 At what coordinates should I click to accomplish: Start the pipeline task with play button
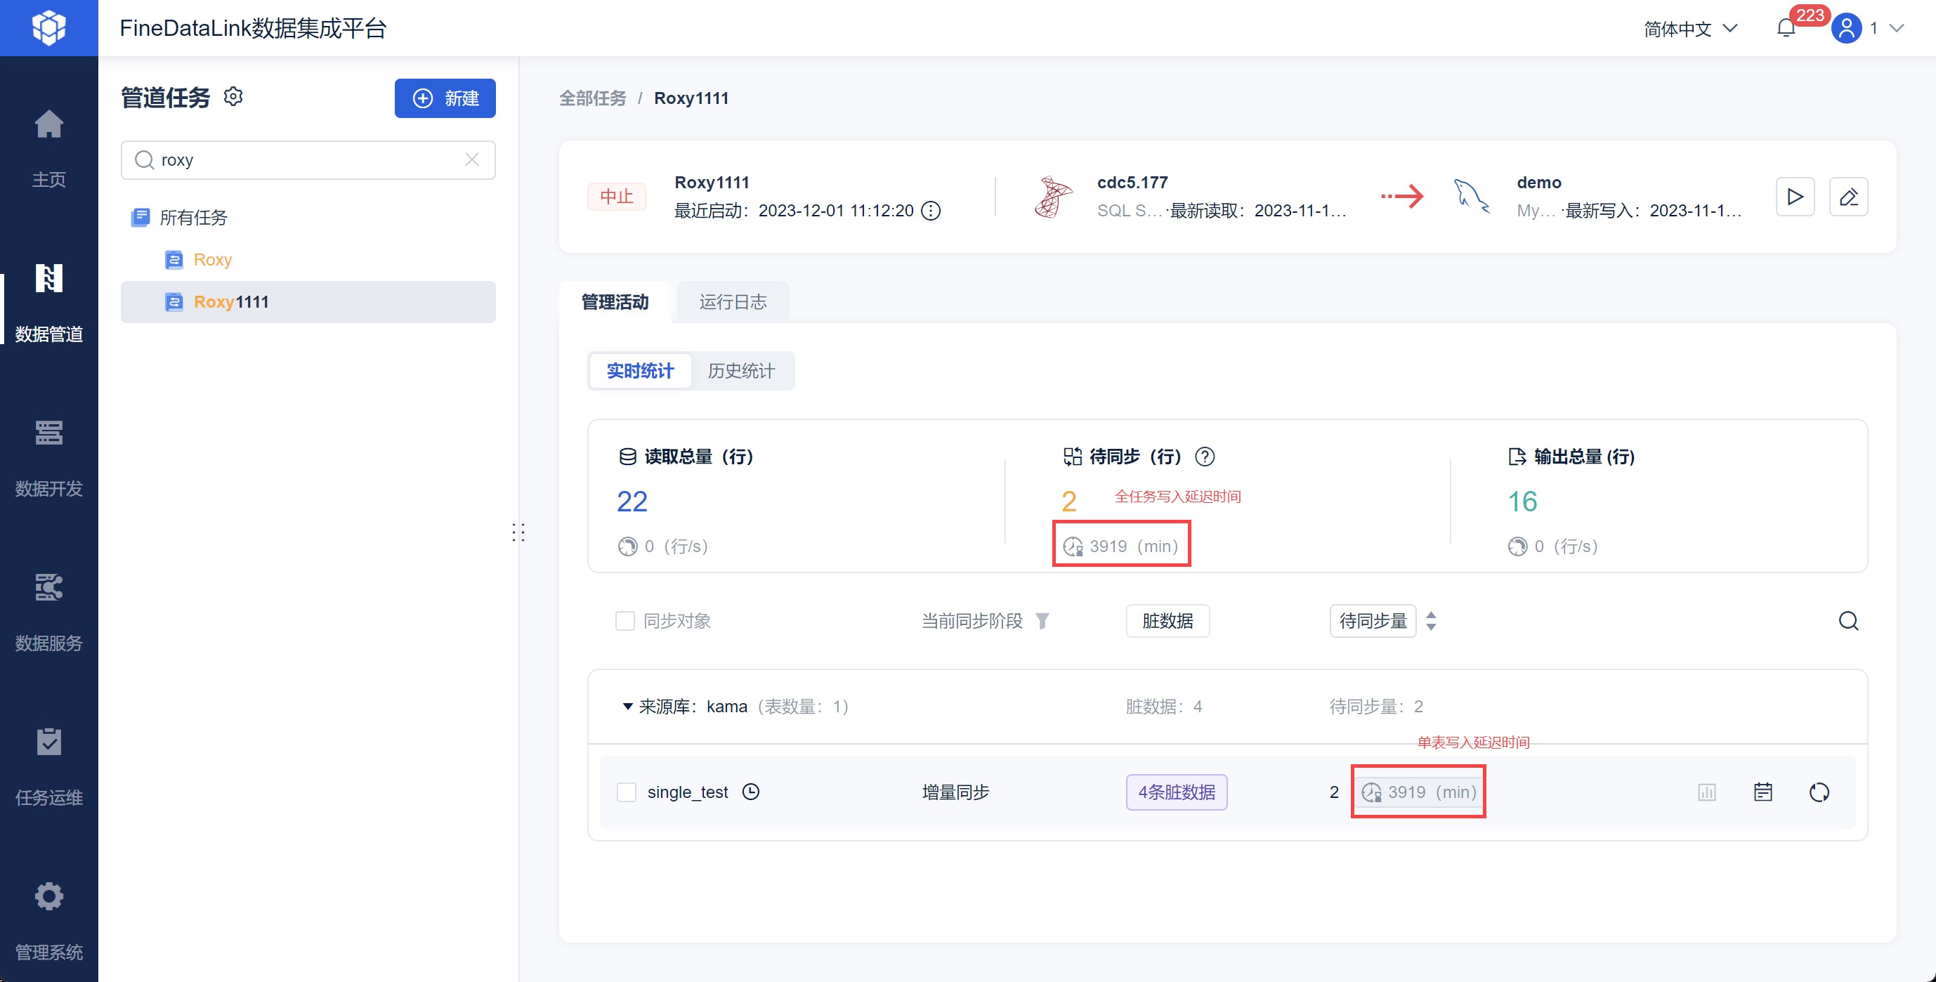tap(1795, 197)
